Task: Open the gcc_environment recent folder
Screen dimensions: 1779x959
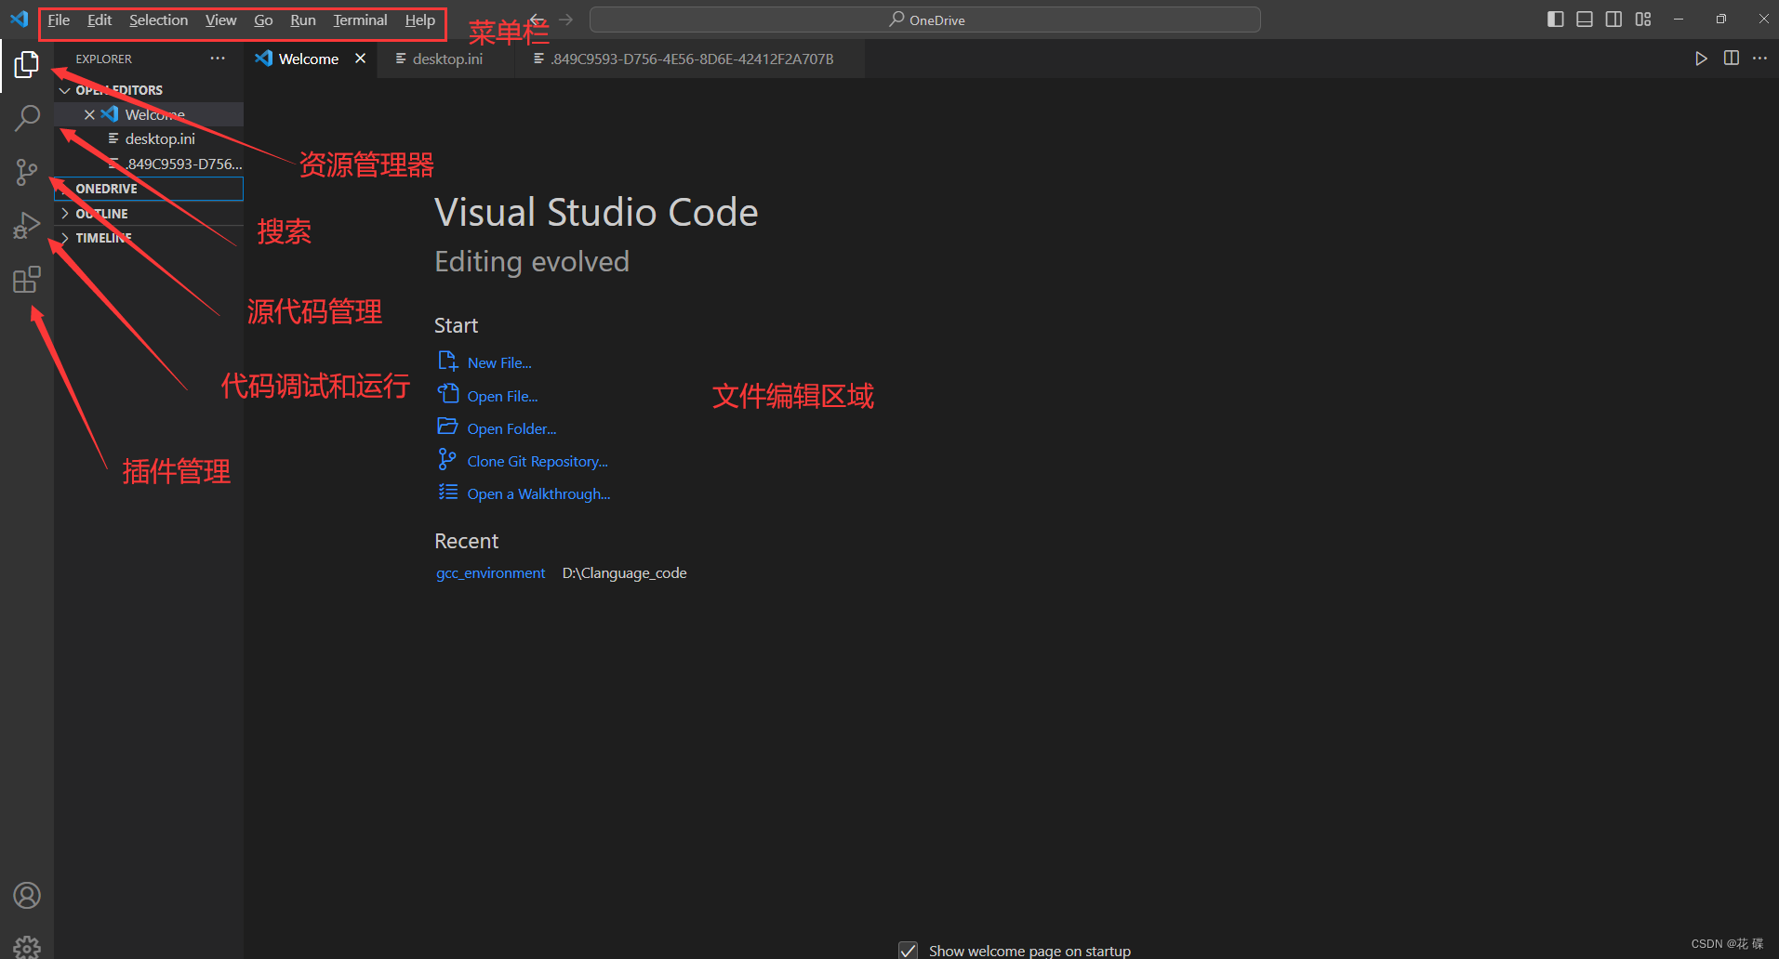Action: 490,572
